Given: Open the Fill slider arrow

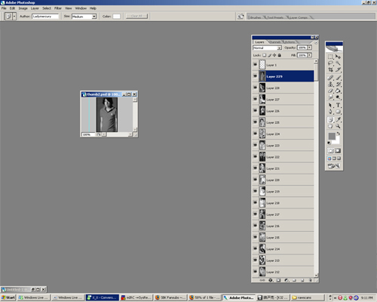Looking at the screenshot, I should (310, 55).
